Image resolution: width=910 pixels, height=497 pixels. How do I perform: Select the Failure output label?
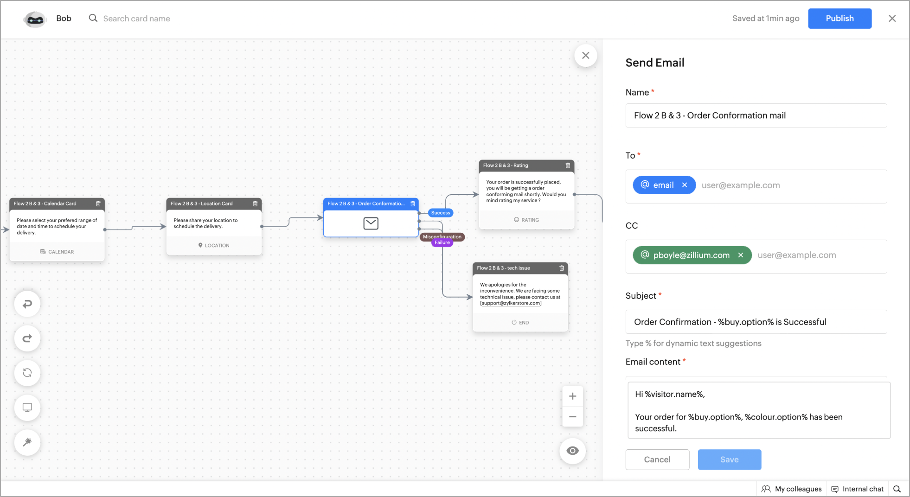[442, 243]
